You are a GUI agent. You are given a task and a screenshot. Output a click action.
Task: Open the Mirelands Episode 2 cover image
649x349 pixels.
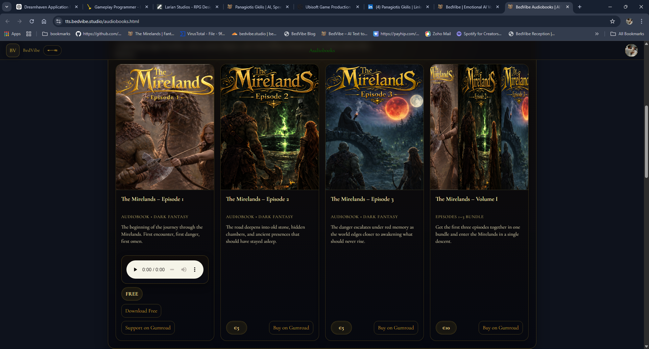coord(270,127)
